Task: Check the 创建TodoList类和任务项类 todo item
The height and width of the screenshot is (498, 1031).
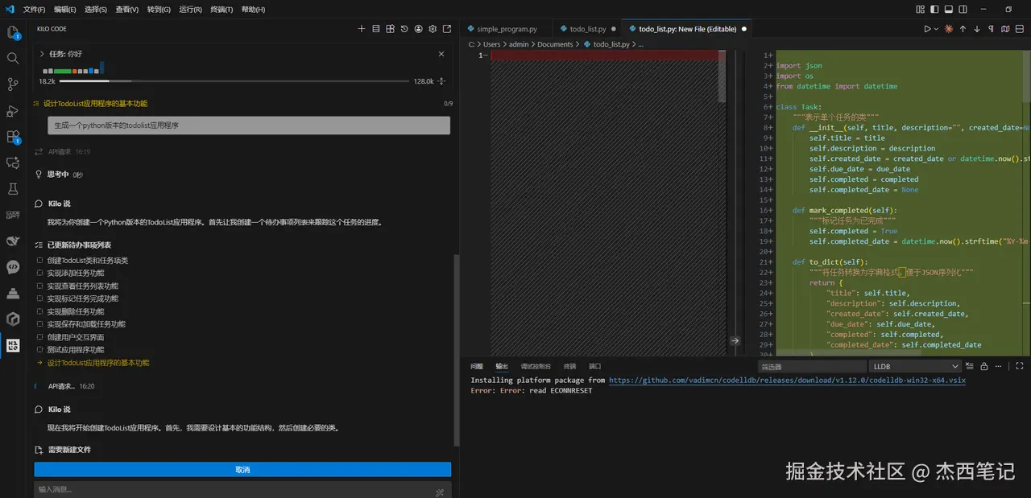Action: tap(39, 261)
